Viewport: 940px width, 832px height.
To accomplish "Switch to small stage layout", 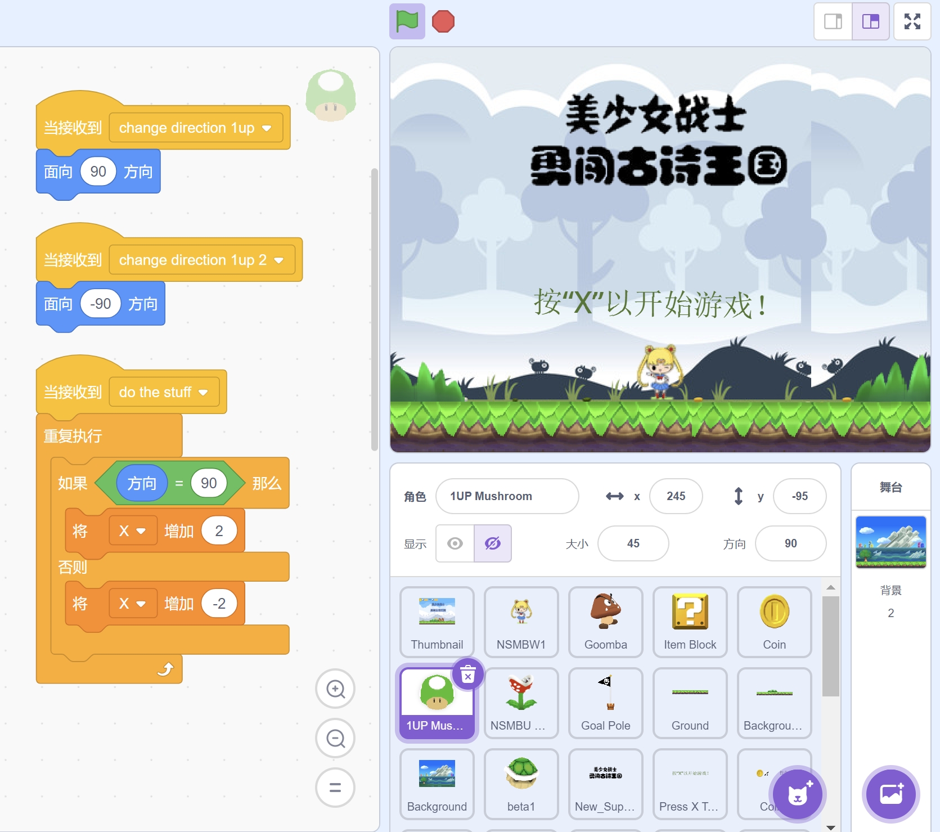I will tap(833, 22).
